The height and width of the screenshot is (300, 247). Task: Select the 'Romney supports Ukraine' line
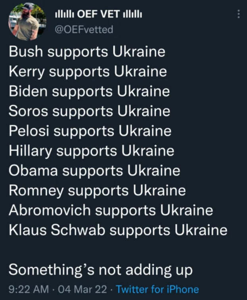click(x=97, y=191)
